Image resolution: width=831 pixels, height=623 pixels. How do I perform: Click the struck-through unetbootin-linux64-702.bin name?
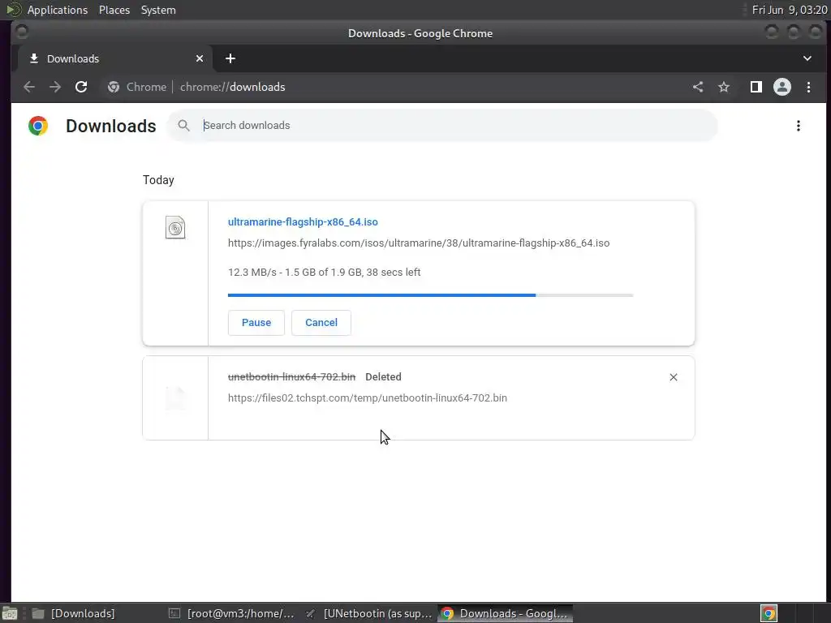point(291,377)
